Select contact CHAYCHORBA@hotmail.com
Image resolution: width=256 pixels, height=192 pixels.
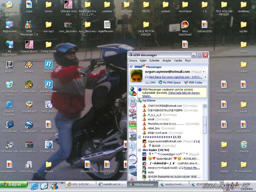[170, 106]
